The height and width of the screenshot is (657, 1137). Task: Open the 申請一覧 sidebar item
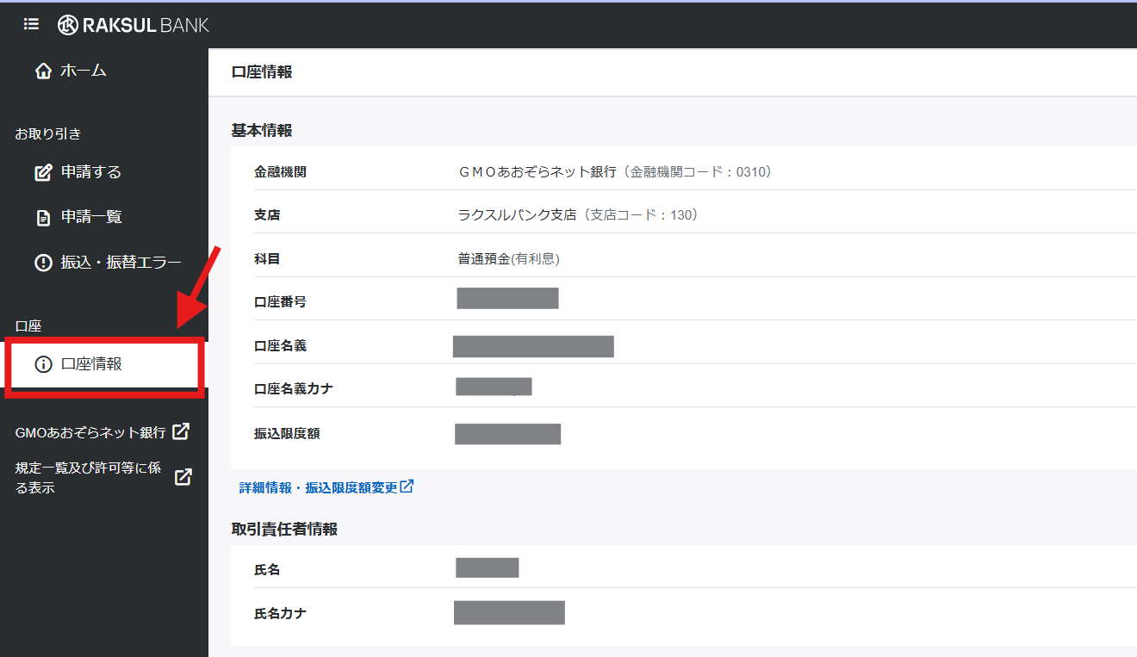pyautogui.click(x=91, y=217)
